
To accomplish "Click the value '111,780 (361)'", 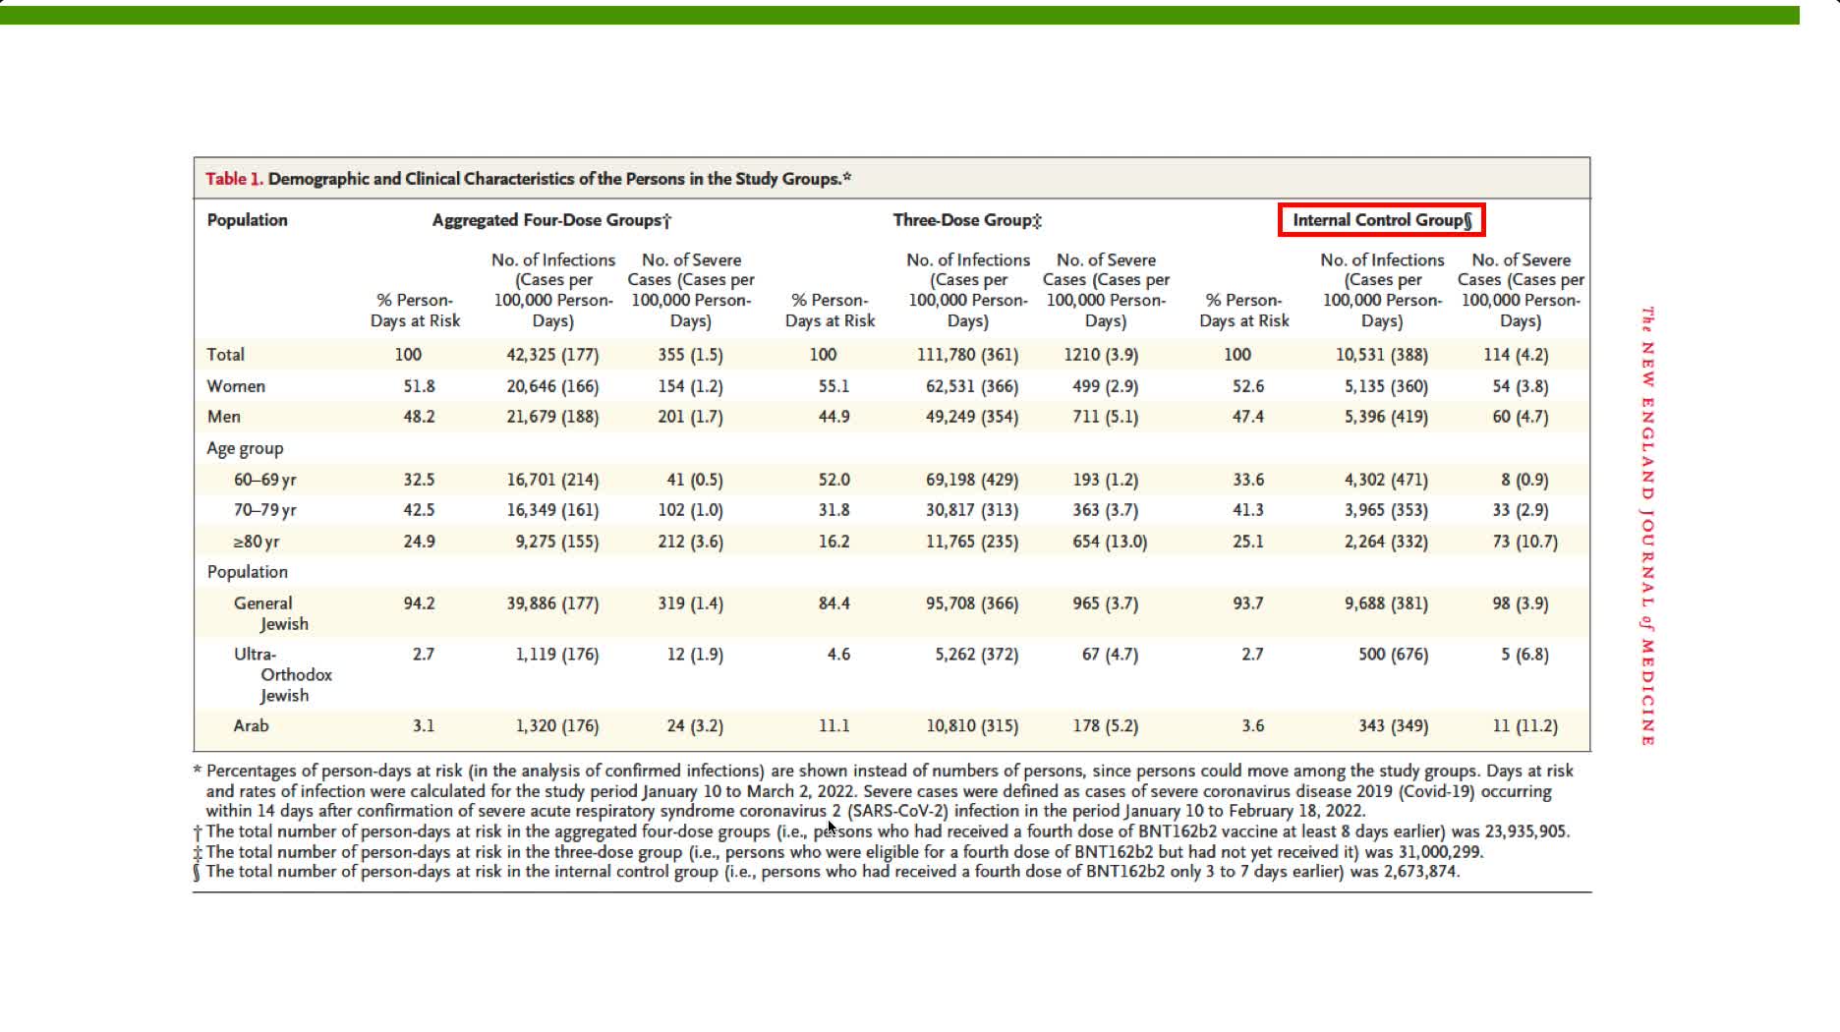I will click(x=967, y=355).
